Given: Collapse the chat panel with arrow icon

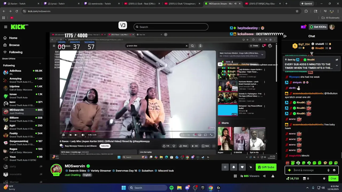Looking at the screenshot, I should (x=285, y=36).
